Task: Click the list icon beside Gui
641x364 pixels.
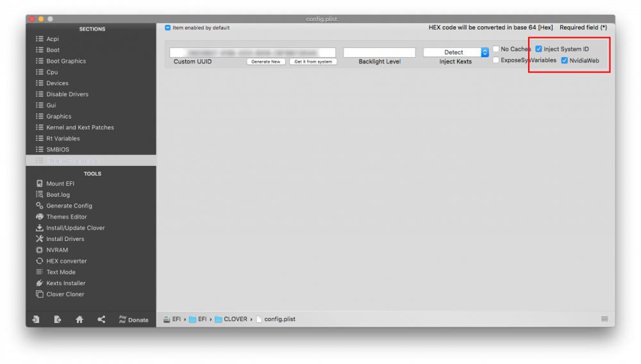Action: point(39,105)
